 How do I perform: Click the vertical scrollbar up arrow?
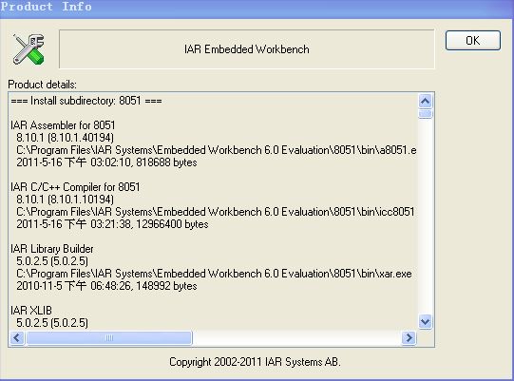point(425,101)
